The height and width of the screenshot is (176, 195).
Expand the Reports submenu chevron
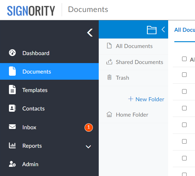[88, 146]
